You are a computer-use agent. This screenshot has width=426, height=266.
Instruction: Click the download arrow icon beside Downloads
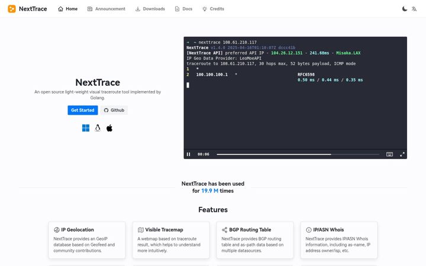coord(138,9)
